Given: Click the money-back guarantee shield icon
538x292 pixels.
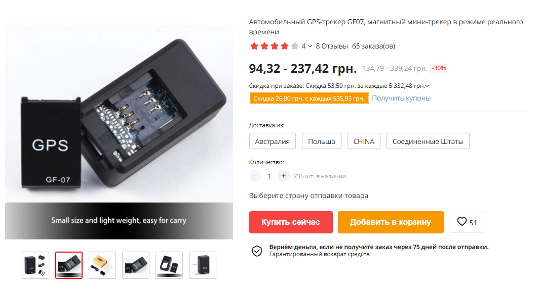Looking at the screenshot, I should click(257, 251).
